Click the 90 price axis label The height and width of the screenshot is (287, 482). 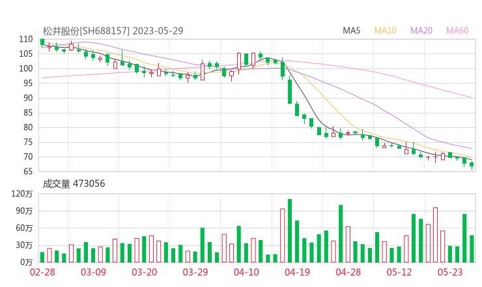pyautogui.click(x=28, y=98)
